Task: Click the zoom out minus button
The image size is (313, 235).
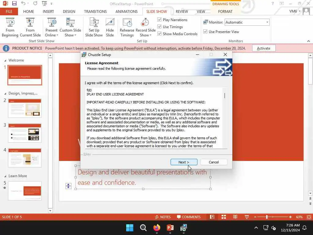Action: pos(255,217)
